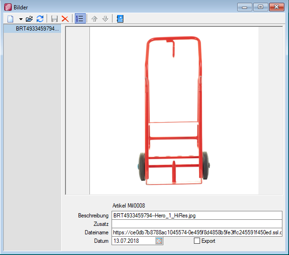
Task: Click the Datum field showing 13.07.2018
Action: coord(134,241)
